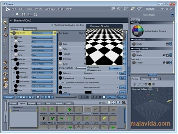The image size is (178, 134).
Task: Click Edit button on Transparency row
Action: (x=122, y=78)
